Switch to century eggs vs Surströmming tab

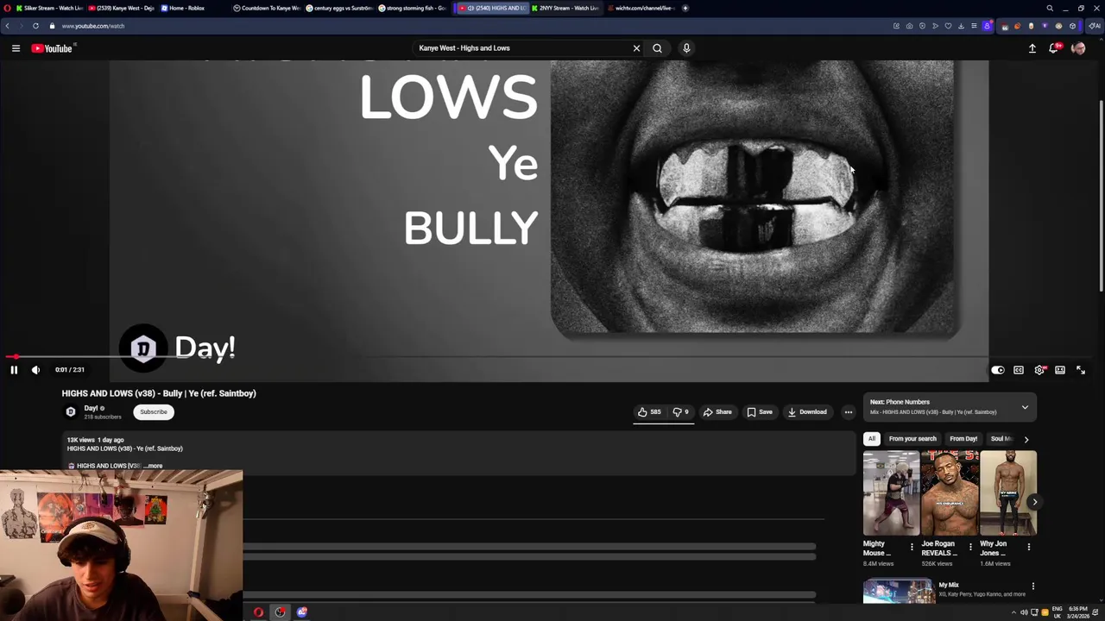339,9
